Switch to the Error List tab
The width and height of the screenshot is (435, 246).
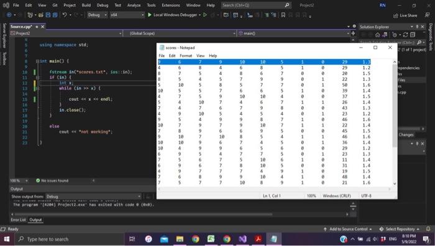point(18,220)
